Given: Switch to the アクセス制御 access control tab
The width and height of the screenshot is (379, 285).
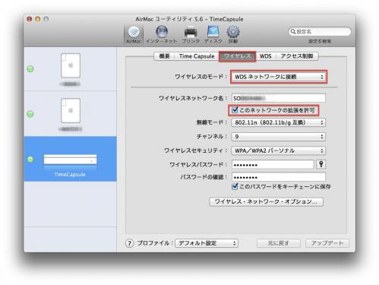Looking at the screenshot, I should pyautogui.click(x=297, y=56).
